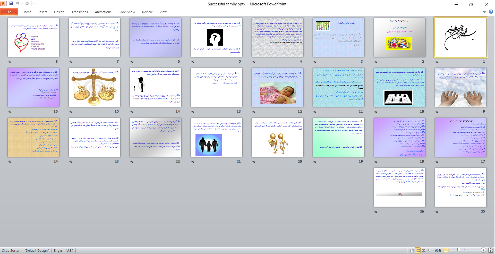The width and height of the screenshot is (495, 254).
Task: Select slide 1 calligraphy thumbnail
Action: pos(460,37)
